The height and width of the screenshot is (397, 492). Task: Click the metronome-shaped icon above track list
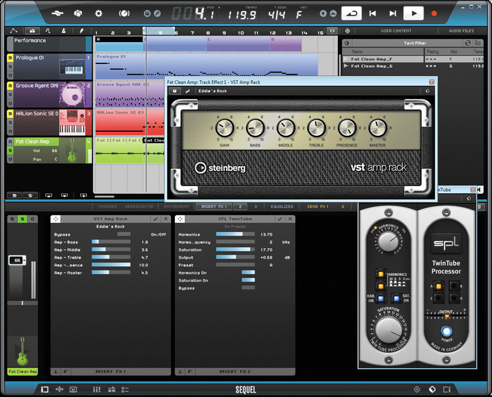coord(64,31)
